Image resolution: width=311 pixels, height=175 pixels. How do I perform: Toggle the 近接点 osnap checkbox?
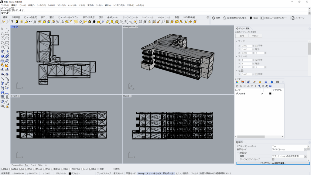point(11,169)
